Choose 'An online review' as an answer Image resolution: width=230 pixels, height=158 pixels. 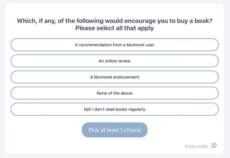point(115,61)
